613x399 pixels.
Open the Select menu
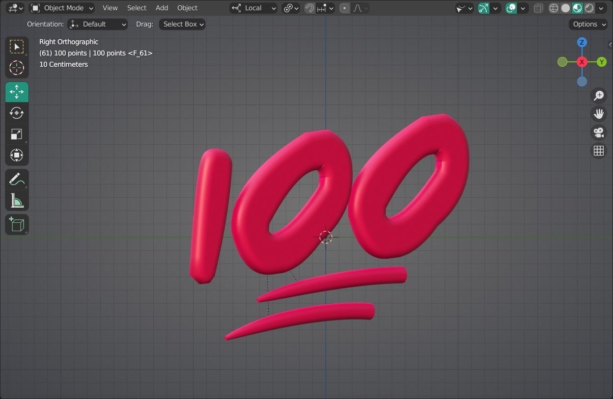pos(137,8)
